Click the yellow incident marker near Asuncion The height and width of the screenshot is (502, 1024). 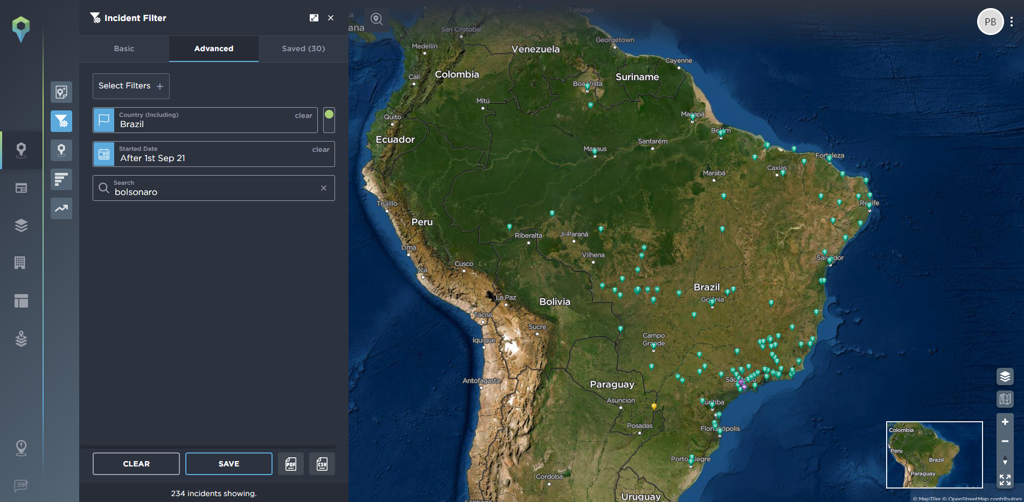click(x=654, y=407)
